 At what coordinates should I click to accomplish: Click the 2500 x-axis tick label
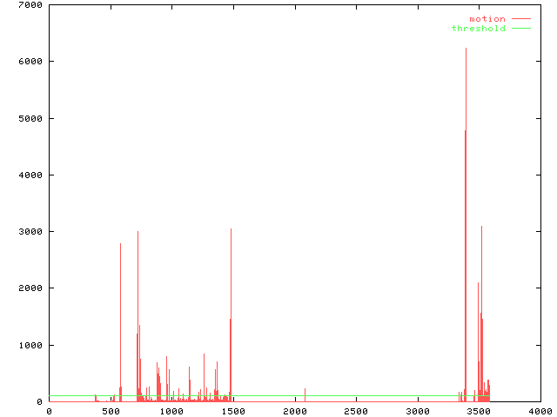point(355,411)
